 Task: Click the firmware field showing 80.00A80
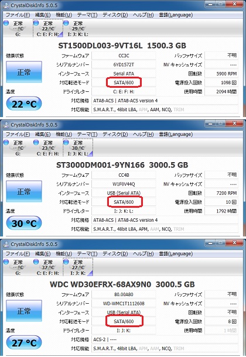point(124,294)
